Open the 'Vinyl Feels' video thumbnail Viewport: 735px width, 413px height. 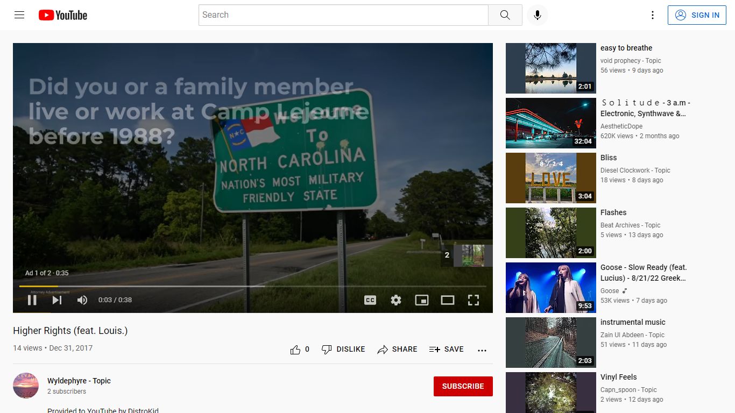click(551, 393)
